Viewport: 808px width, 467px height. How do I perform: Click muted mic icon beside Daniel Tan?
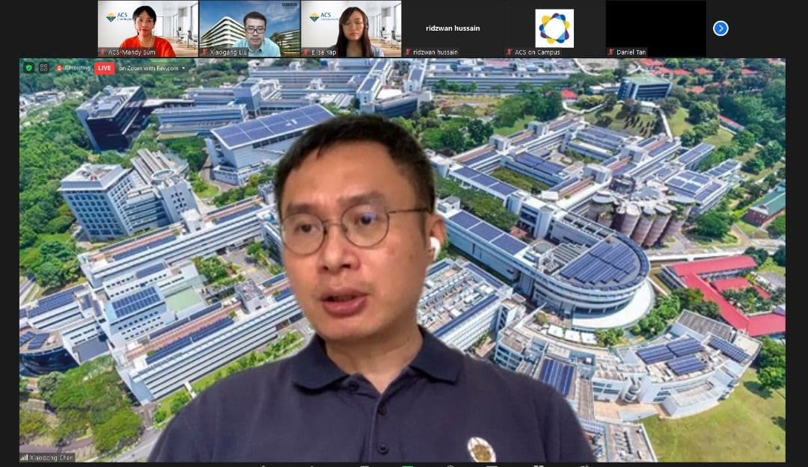(x=611, y=52)
